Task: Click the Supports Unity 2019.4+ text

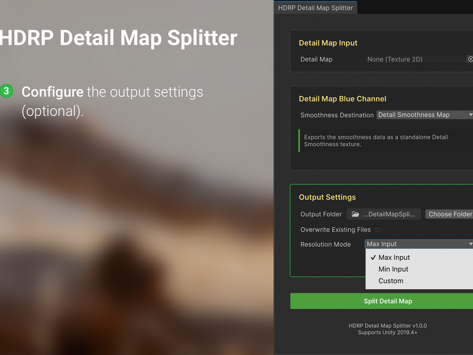Action: pyautogui.click(x=388, y=333)
